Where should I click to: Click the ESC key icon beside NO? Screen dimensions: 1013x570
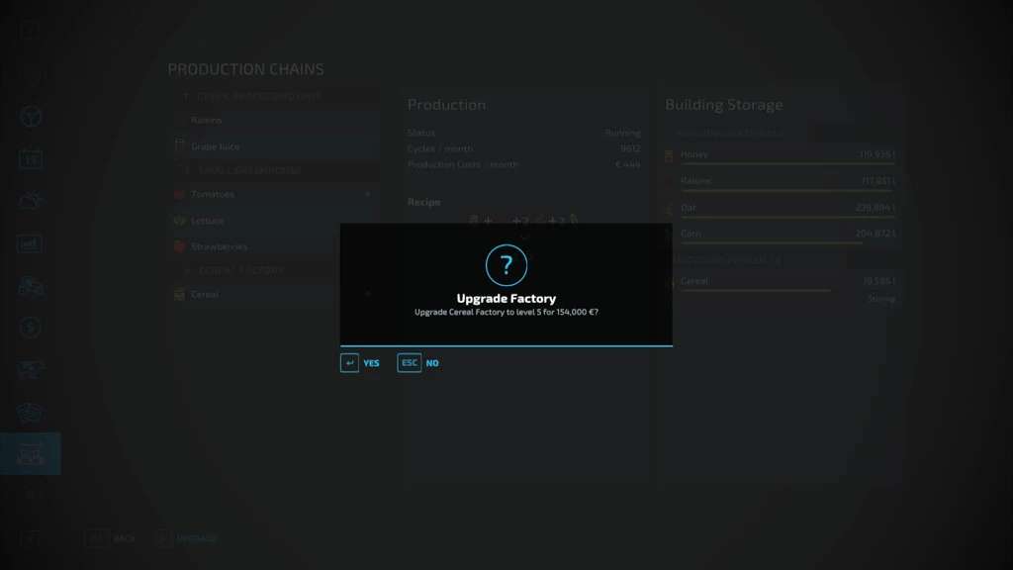click(410, 363)
